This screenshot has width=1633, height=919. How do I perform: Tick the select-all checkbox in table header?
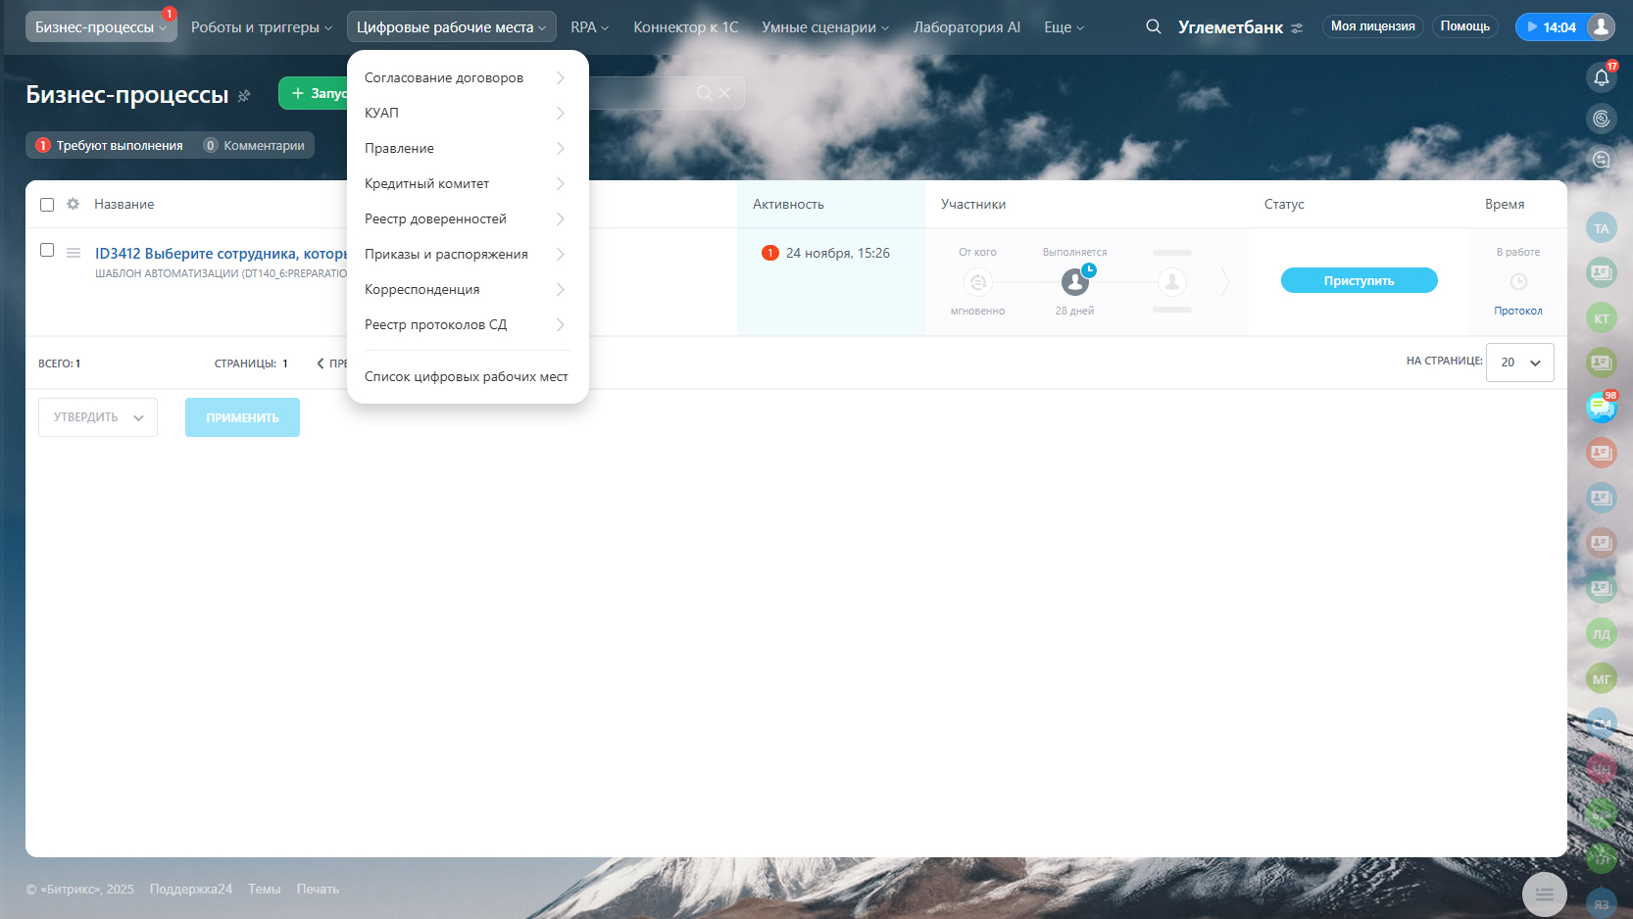[x=47, y=205]
